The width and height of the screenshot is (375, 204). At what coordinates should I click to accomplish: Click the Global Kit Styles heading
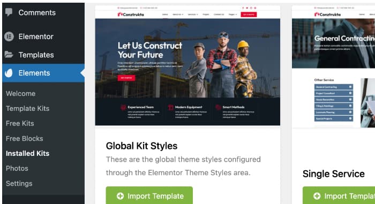(141, 146)
